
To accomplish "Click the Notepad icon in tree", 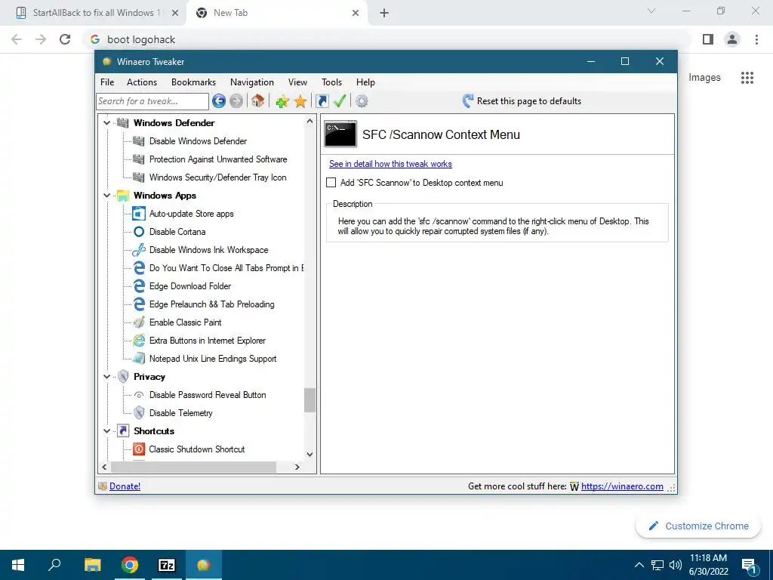I will (x=139, y=359).
